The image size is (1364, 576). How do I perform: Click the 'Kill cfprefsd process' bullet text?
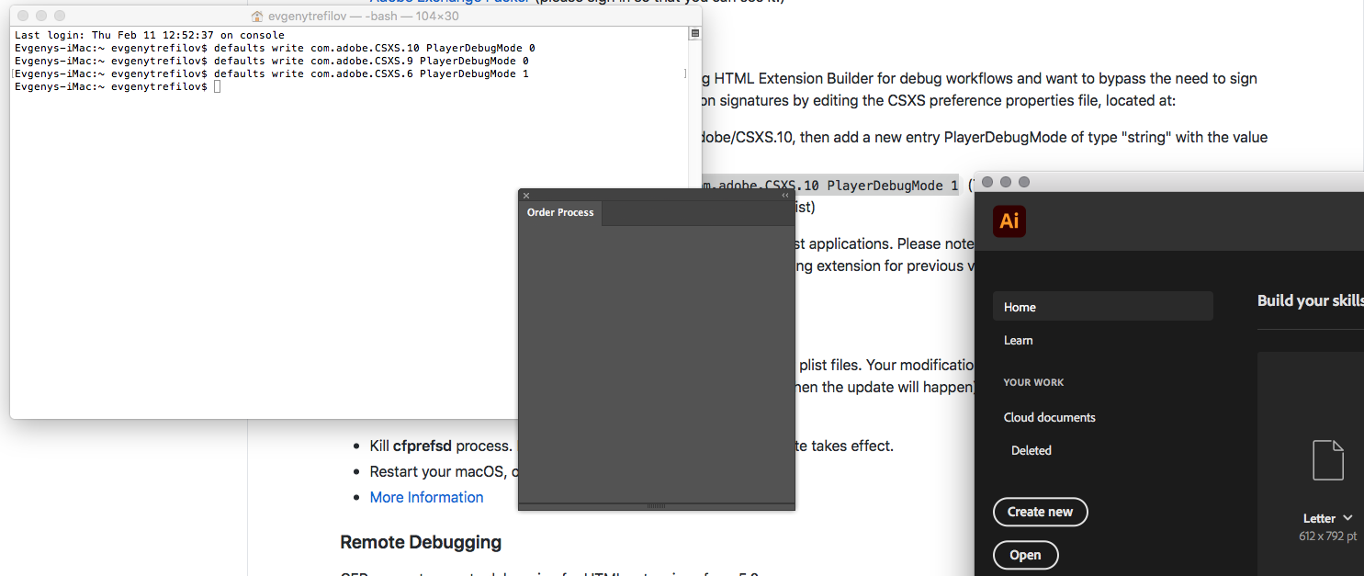[x=441, y=446]
